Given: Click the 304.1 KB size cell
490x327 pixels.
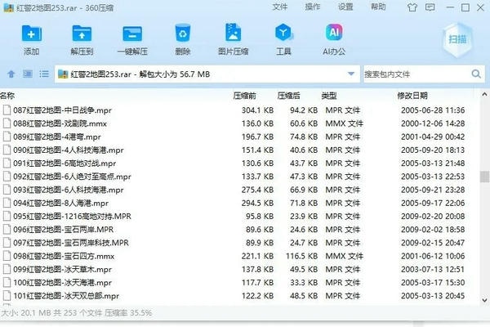Looking at the screenshot, I should pos(257,110).
